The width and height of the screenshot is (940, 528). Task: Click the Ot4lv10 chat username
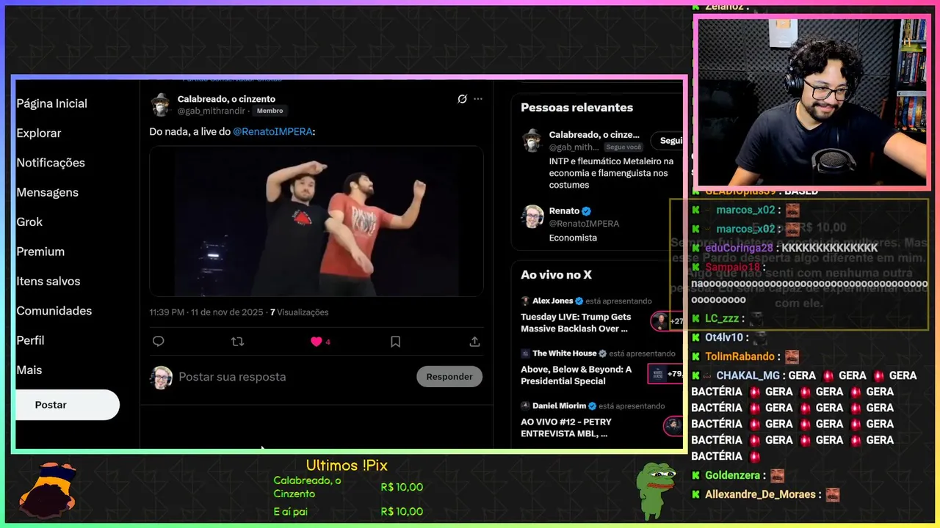(724, 337)
